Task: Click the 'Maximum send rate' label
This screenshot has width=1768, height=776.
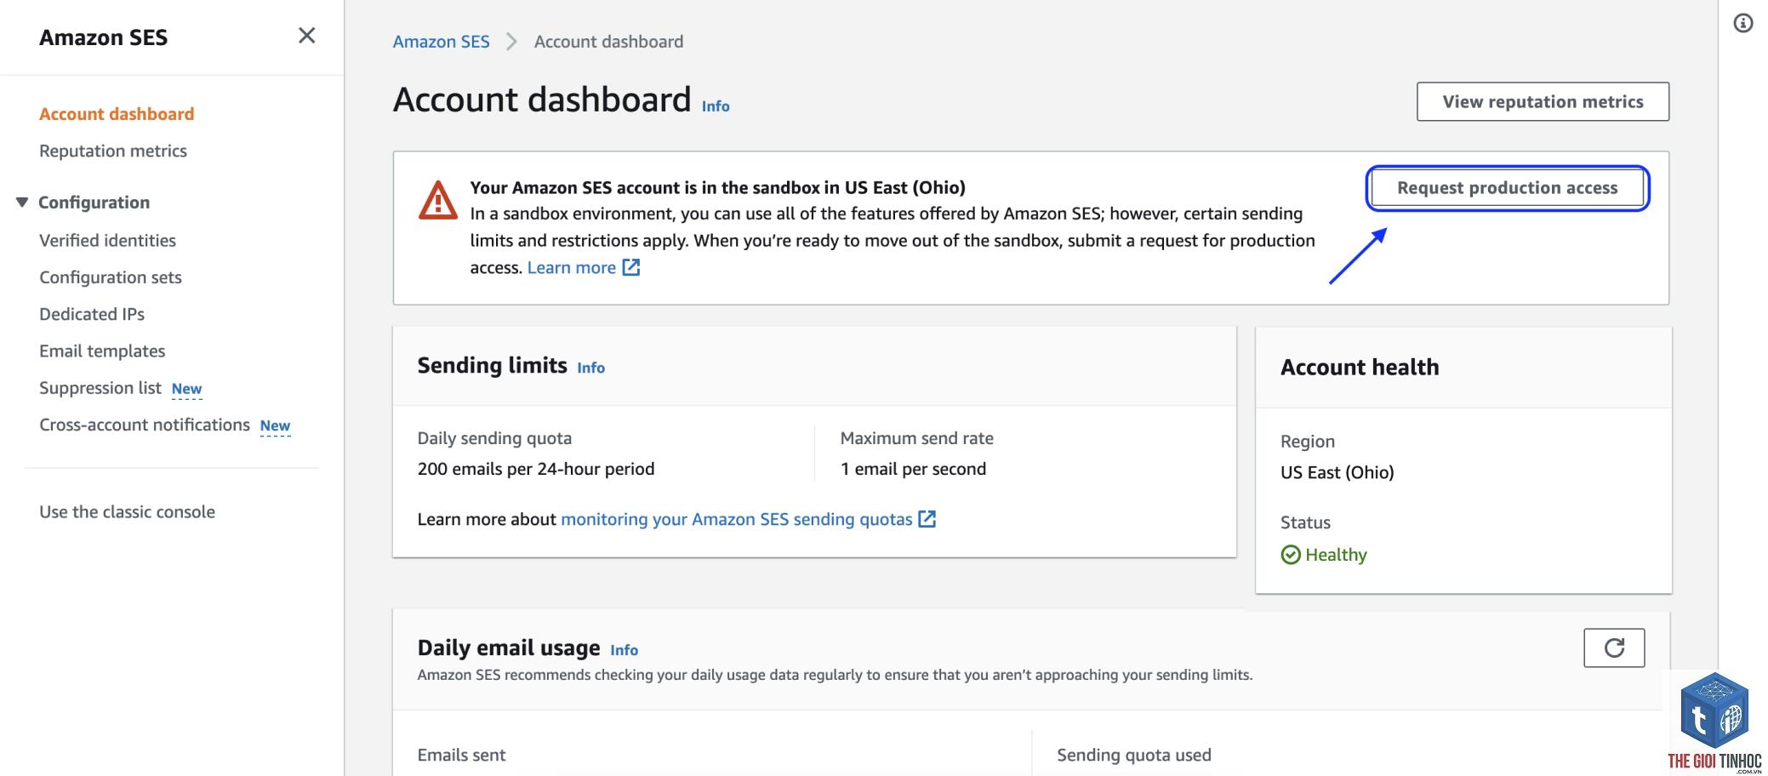Action: [916, 438]
